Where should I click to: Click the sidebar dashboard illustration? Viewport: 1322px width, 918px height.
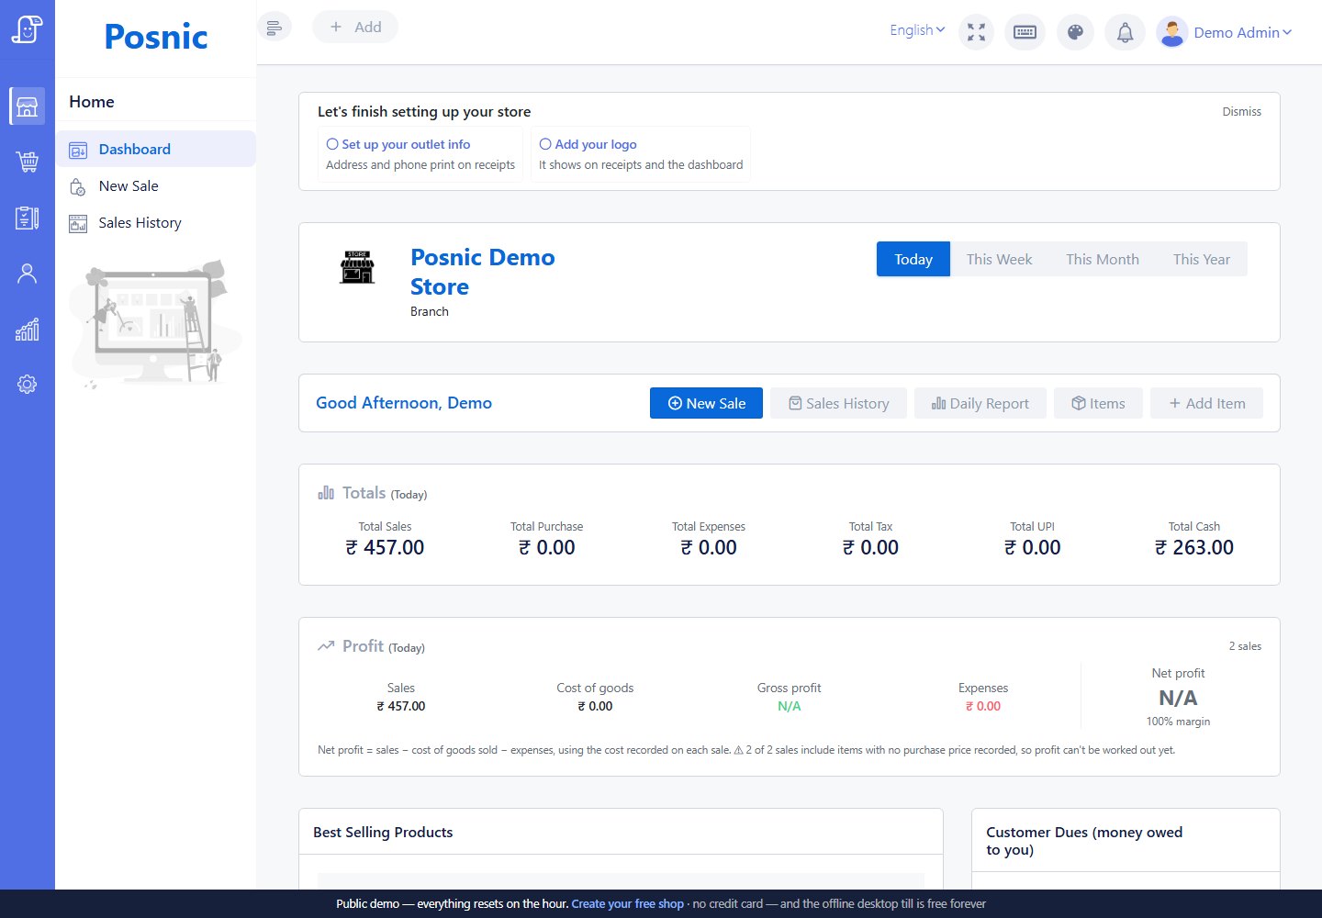[x=156, y=323]
